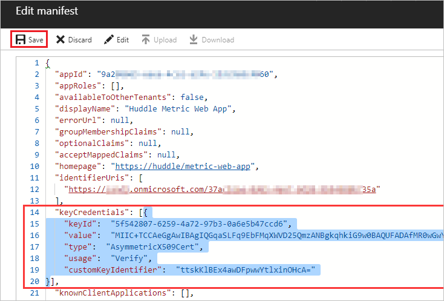
Task: Click the Download arrow icon
Action: pos(194,40)
